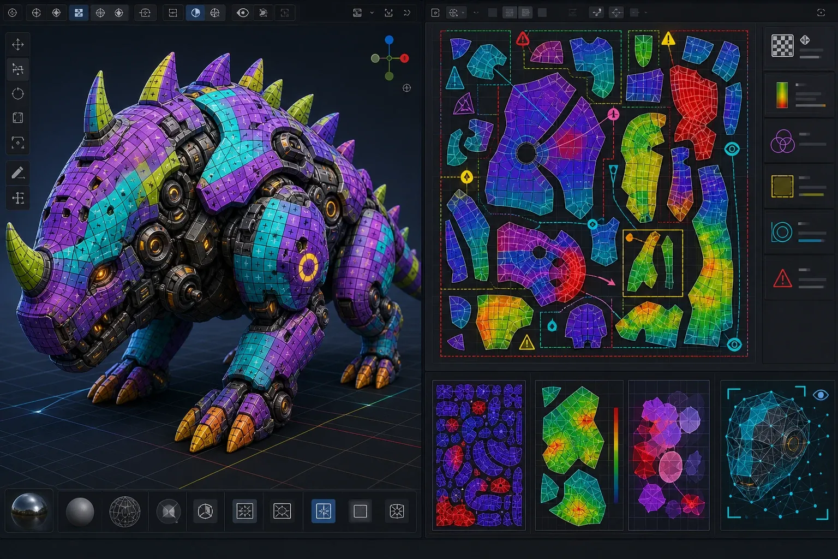Click the highlighted blue starburst display button
Image resolution: width=838 pixels, height=559 pixels.
324,511
